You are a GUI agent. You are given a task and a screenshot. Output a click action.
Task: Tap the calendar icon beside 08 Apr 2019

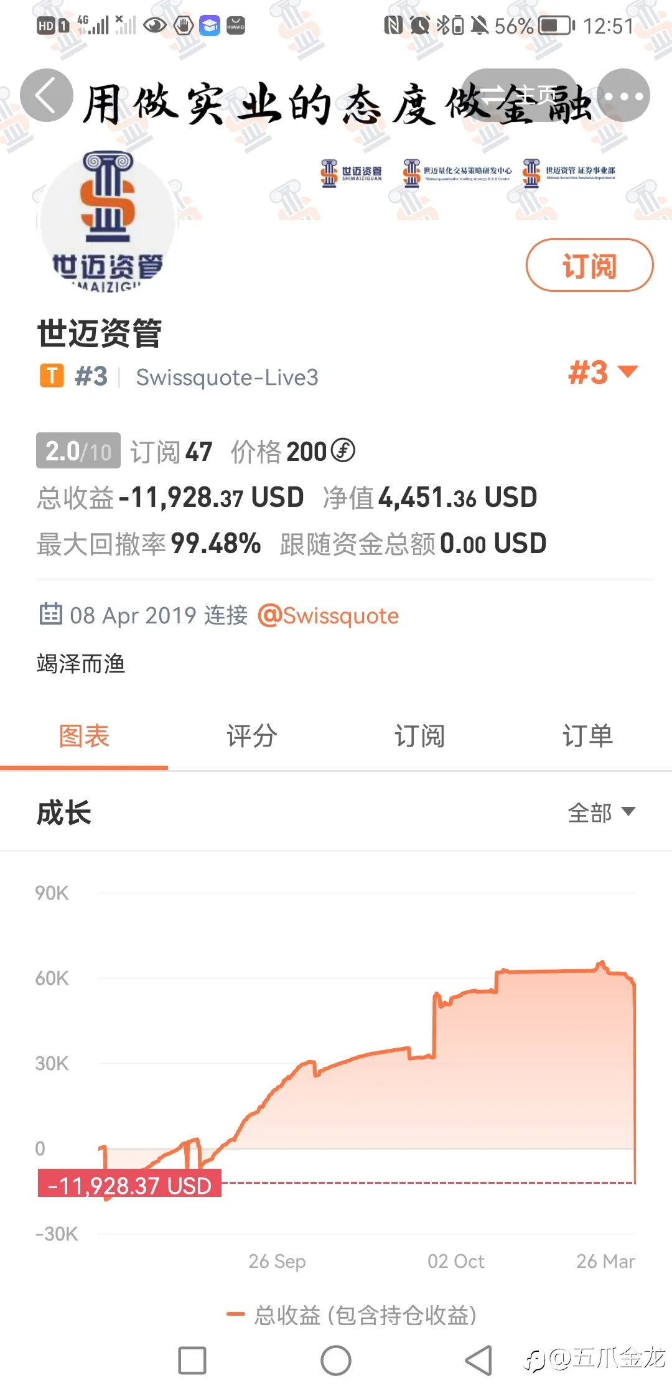point(50,613)
